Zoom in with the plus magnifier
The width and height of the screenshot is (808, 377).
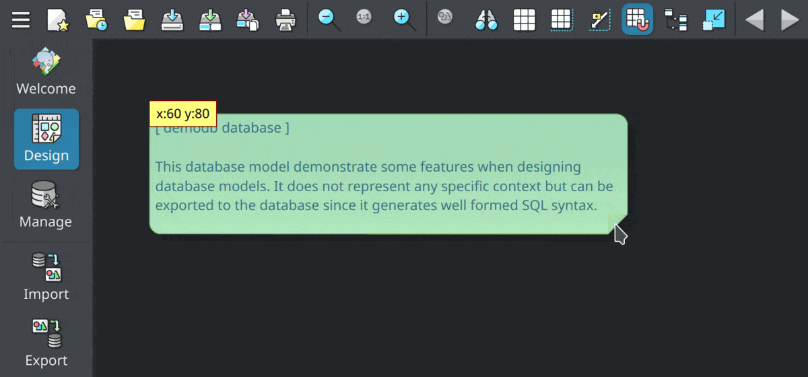pos(405,20)
